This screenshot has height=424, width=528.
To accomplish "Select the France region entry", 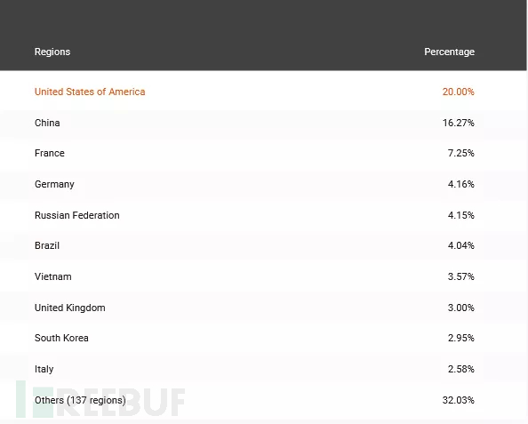I will click(x=50, y=153).
